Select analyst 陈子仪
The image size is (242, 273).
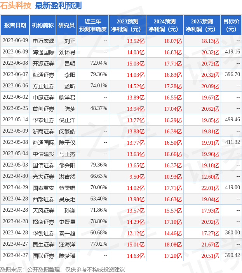67,143
